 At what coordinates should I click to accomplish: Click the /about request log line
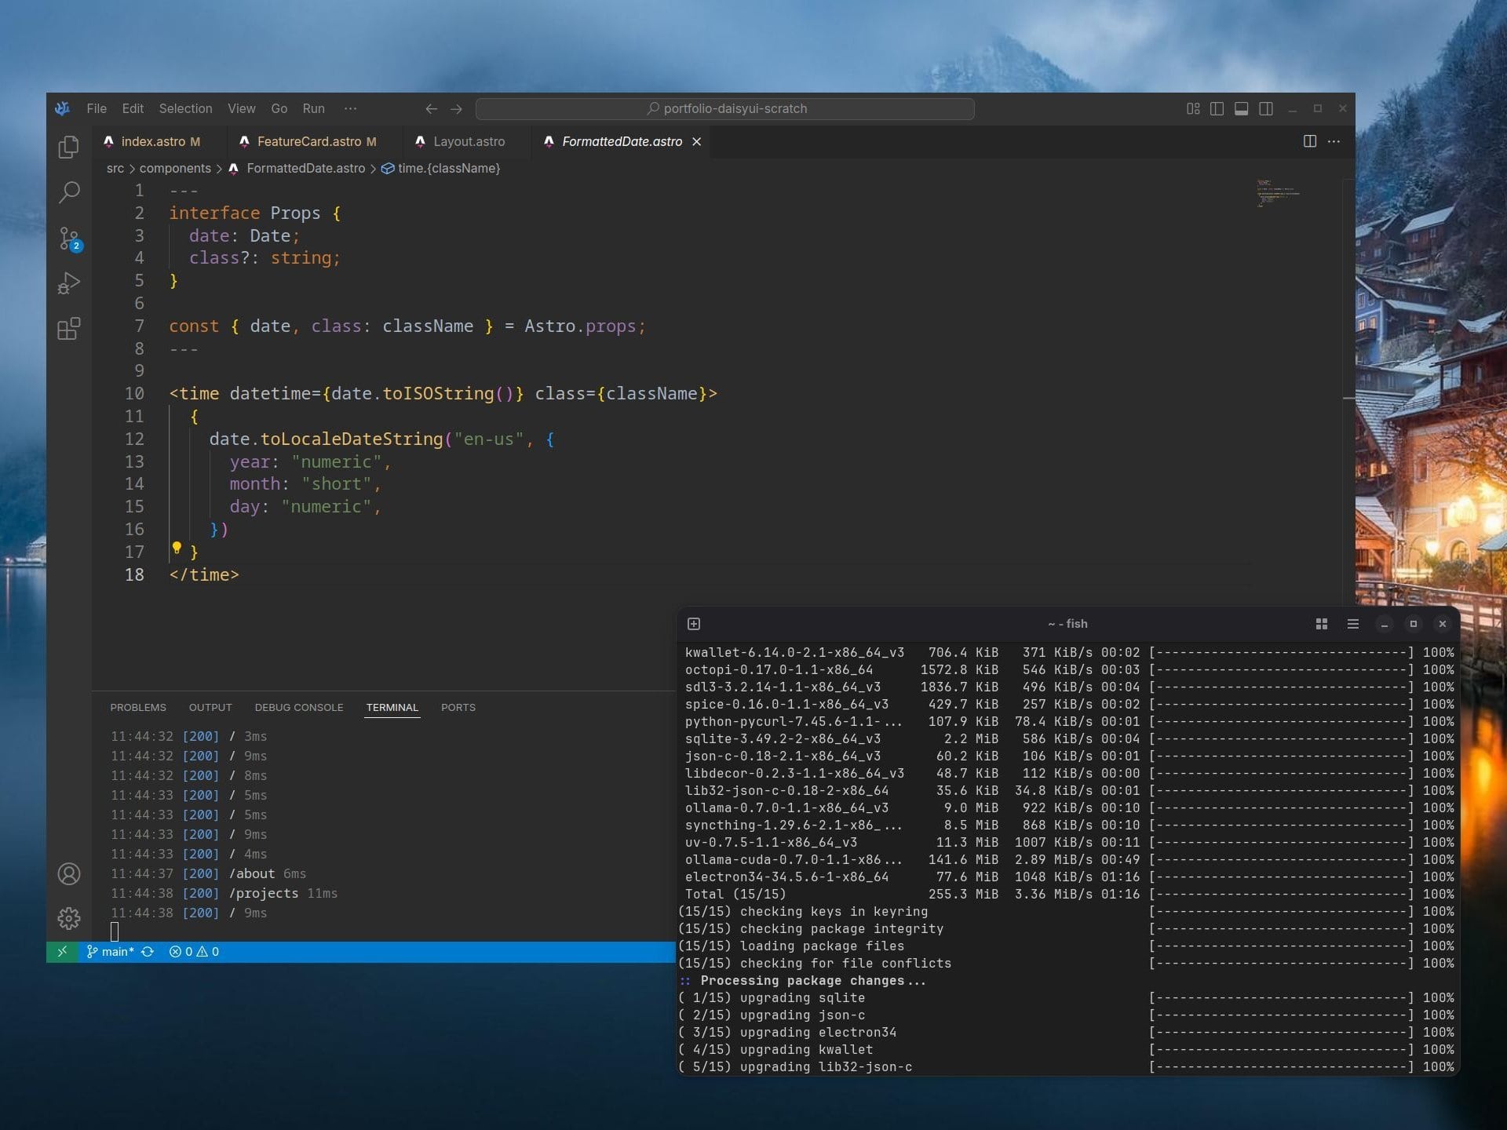[x=208, y=873]
